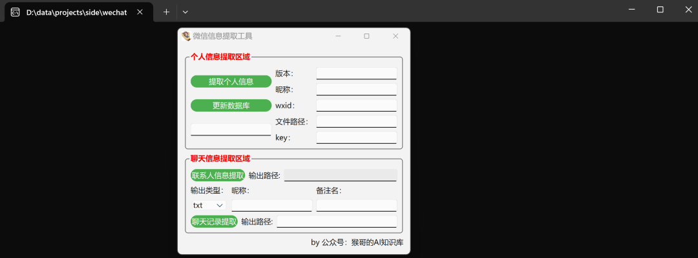The width and height of the screenshot is (698, 258).
Task: Focus the wxid input field
Action: click(356, 105)
